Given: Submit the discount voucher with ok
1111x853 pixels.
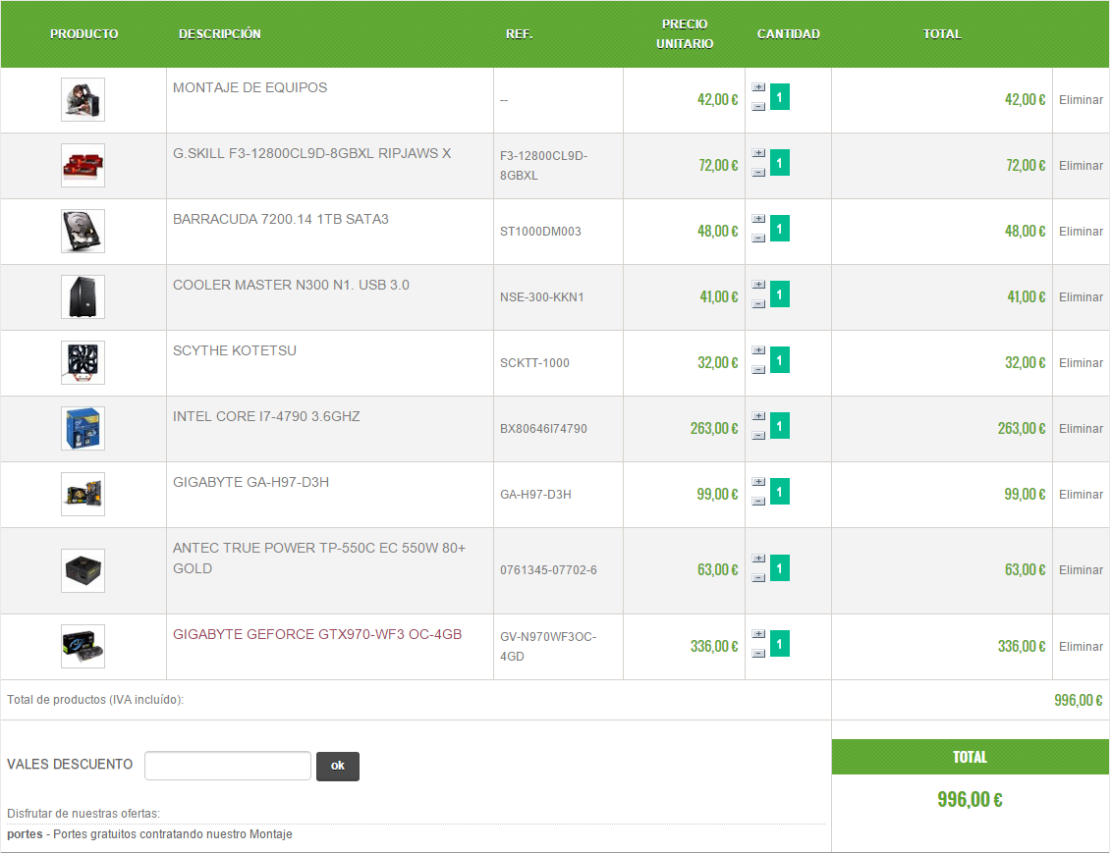Looking at the screenshot, I should (337, 766).
